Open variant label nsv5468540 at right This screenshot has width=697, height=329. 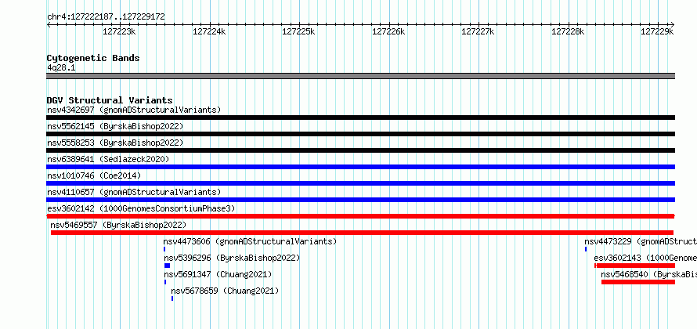point(649,274)
